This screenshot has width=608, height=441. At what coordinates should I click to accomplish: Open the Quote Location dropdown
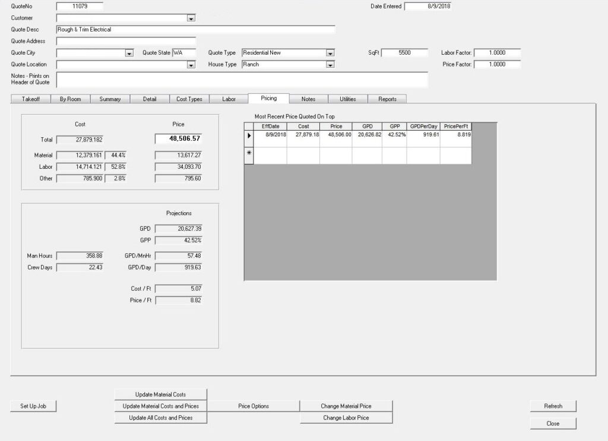point(191,65)
